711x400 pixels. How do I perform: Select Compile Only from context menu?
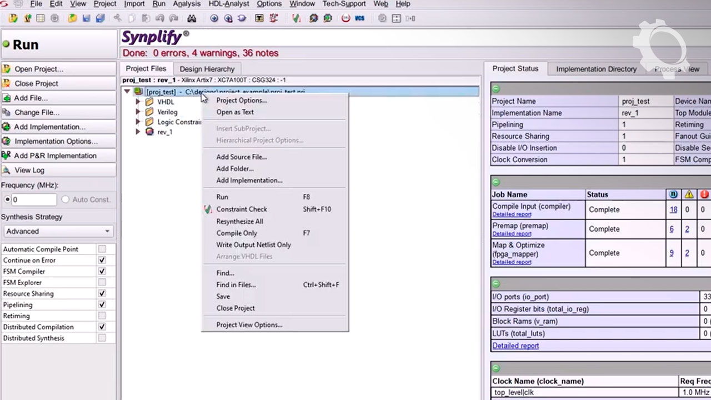(x=237, y=233)
